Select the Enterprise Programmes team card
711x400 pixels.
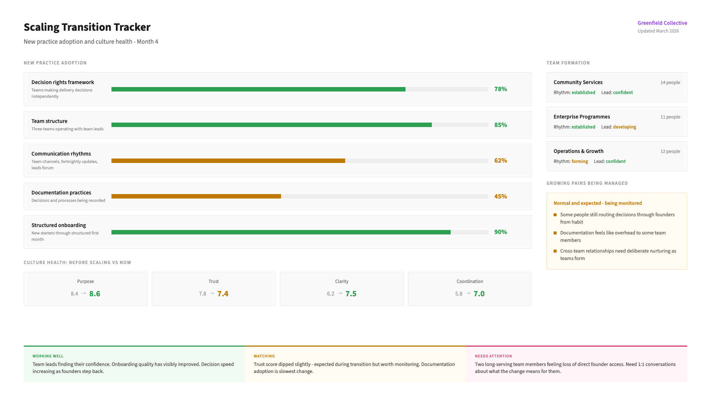pos(617,121)
